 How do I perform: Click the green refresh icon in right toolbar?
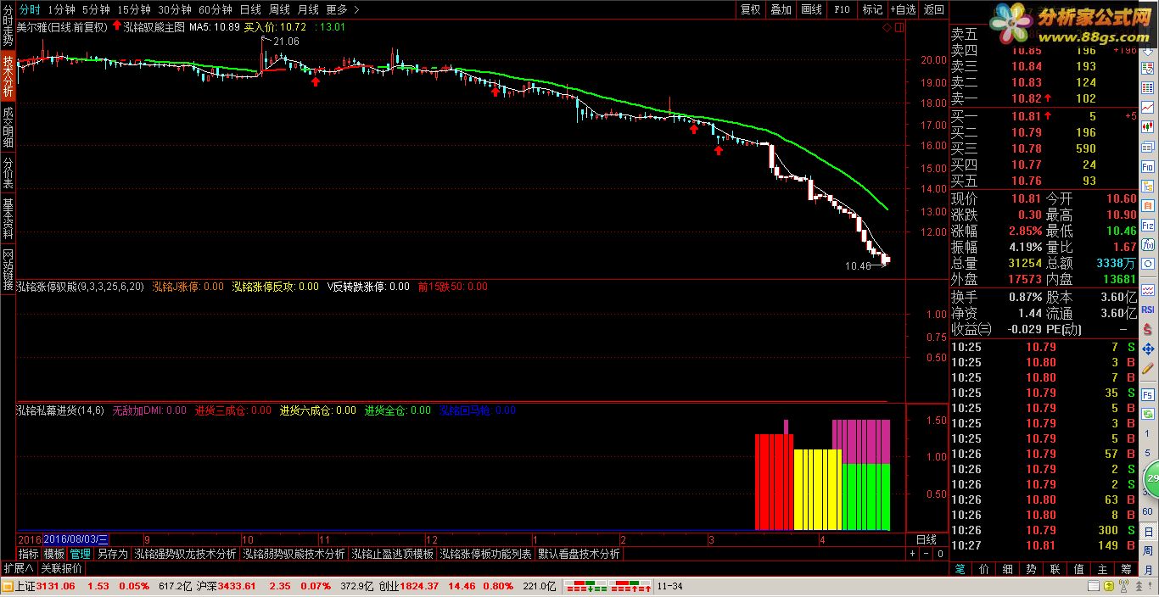coord(1147,414)
